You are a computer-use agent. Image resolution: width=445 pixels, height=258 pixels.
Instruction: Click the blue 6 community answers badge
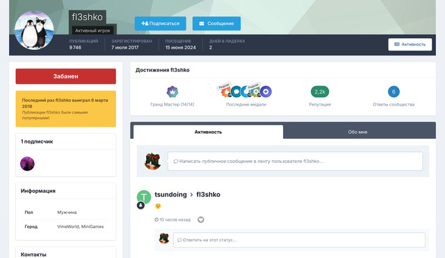point(394,92)
